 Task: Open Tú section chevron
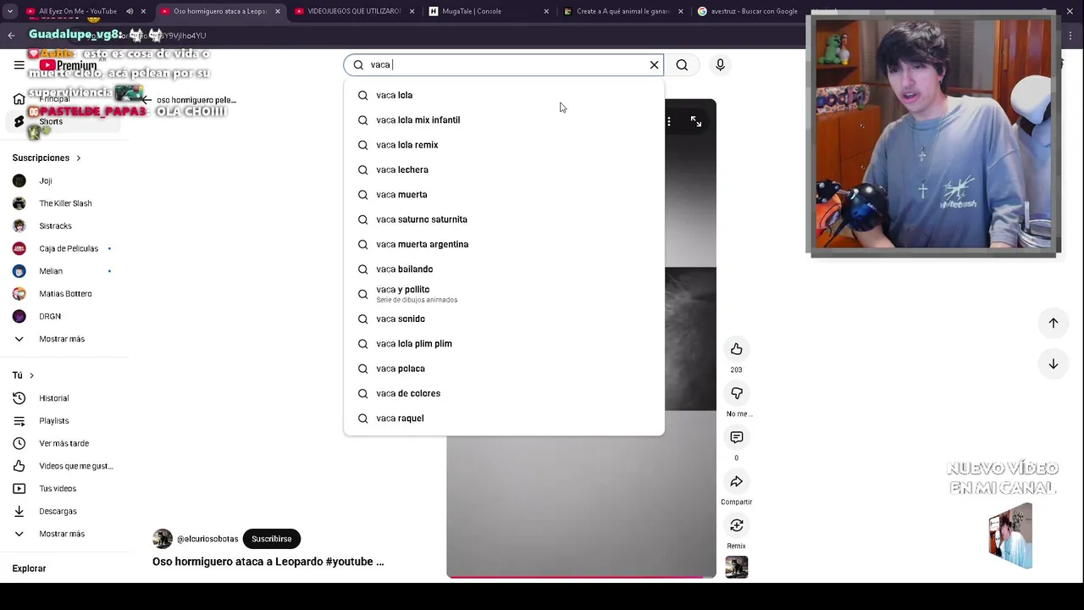pyautogui.click(x=32, y=375)
